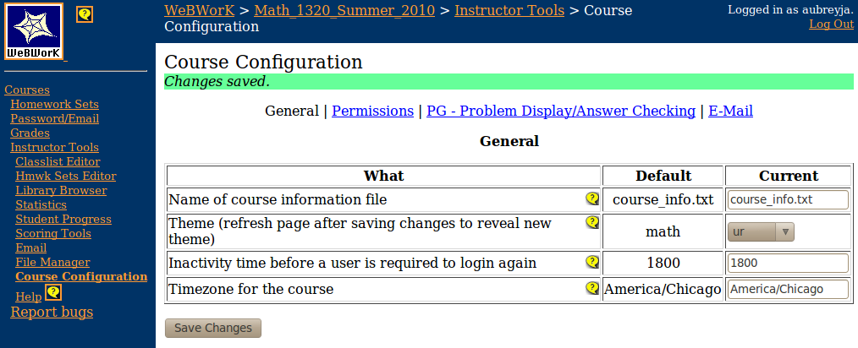Go to Math_1320_Summer_2010 breadcrumb link
Screen dimensions: 858x348
coord(344,10)
